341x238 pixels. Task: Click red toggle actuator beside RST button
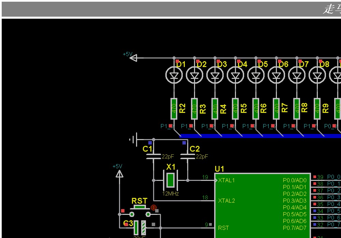(153, 207)
